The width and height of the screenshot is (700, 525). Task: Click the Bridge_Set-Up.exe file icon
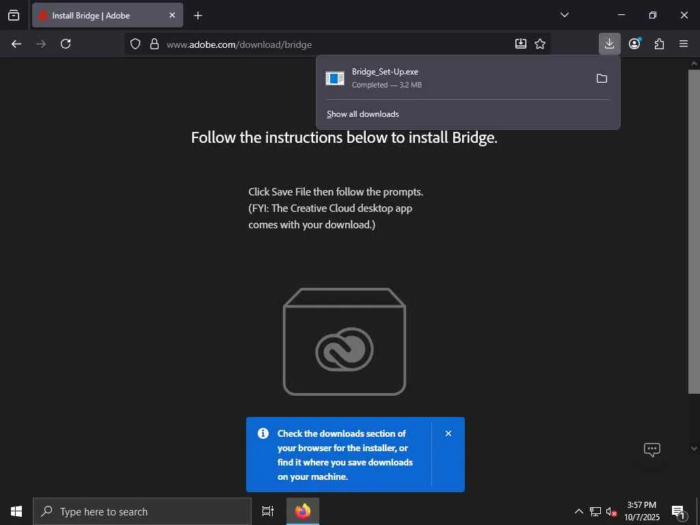pos(335,78)
